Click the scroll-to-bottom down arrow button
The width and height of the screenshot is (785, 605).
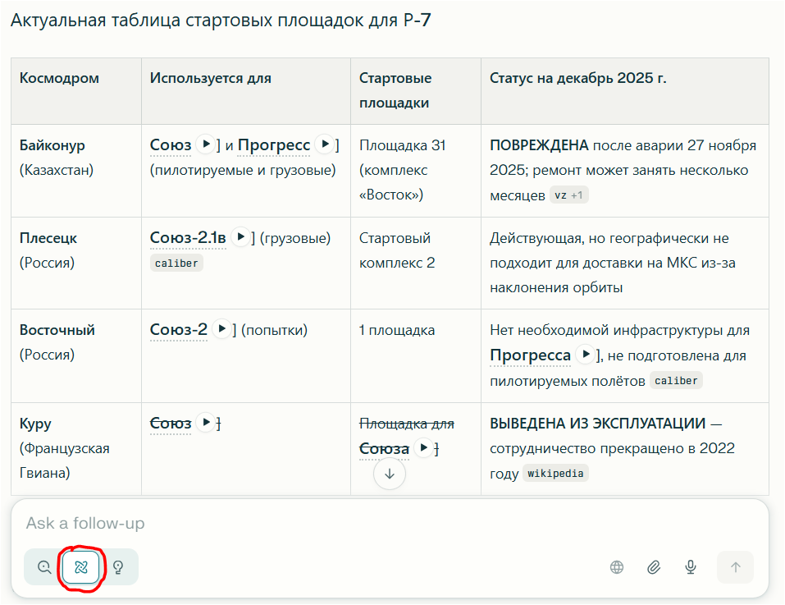(x=390, y=474)
